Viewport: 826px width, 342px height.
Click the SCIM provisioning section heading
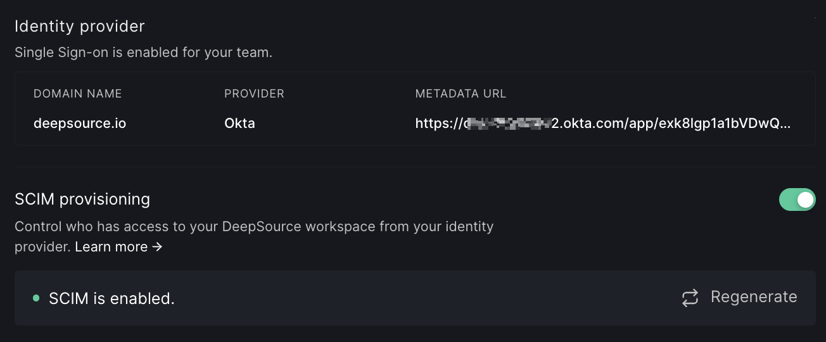pos(82,199)
